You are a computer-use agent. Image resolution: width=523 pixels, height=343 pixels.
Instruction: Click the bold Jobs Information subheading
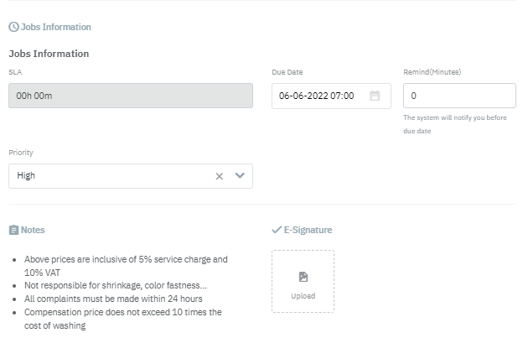point(49,54)
